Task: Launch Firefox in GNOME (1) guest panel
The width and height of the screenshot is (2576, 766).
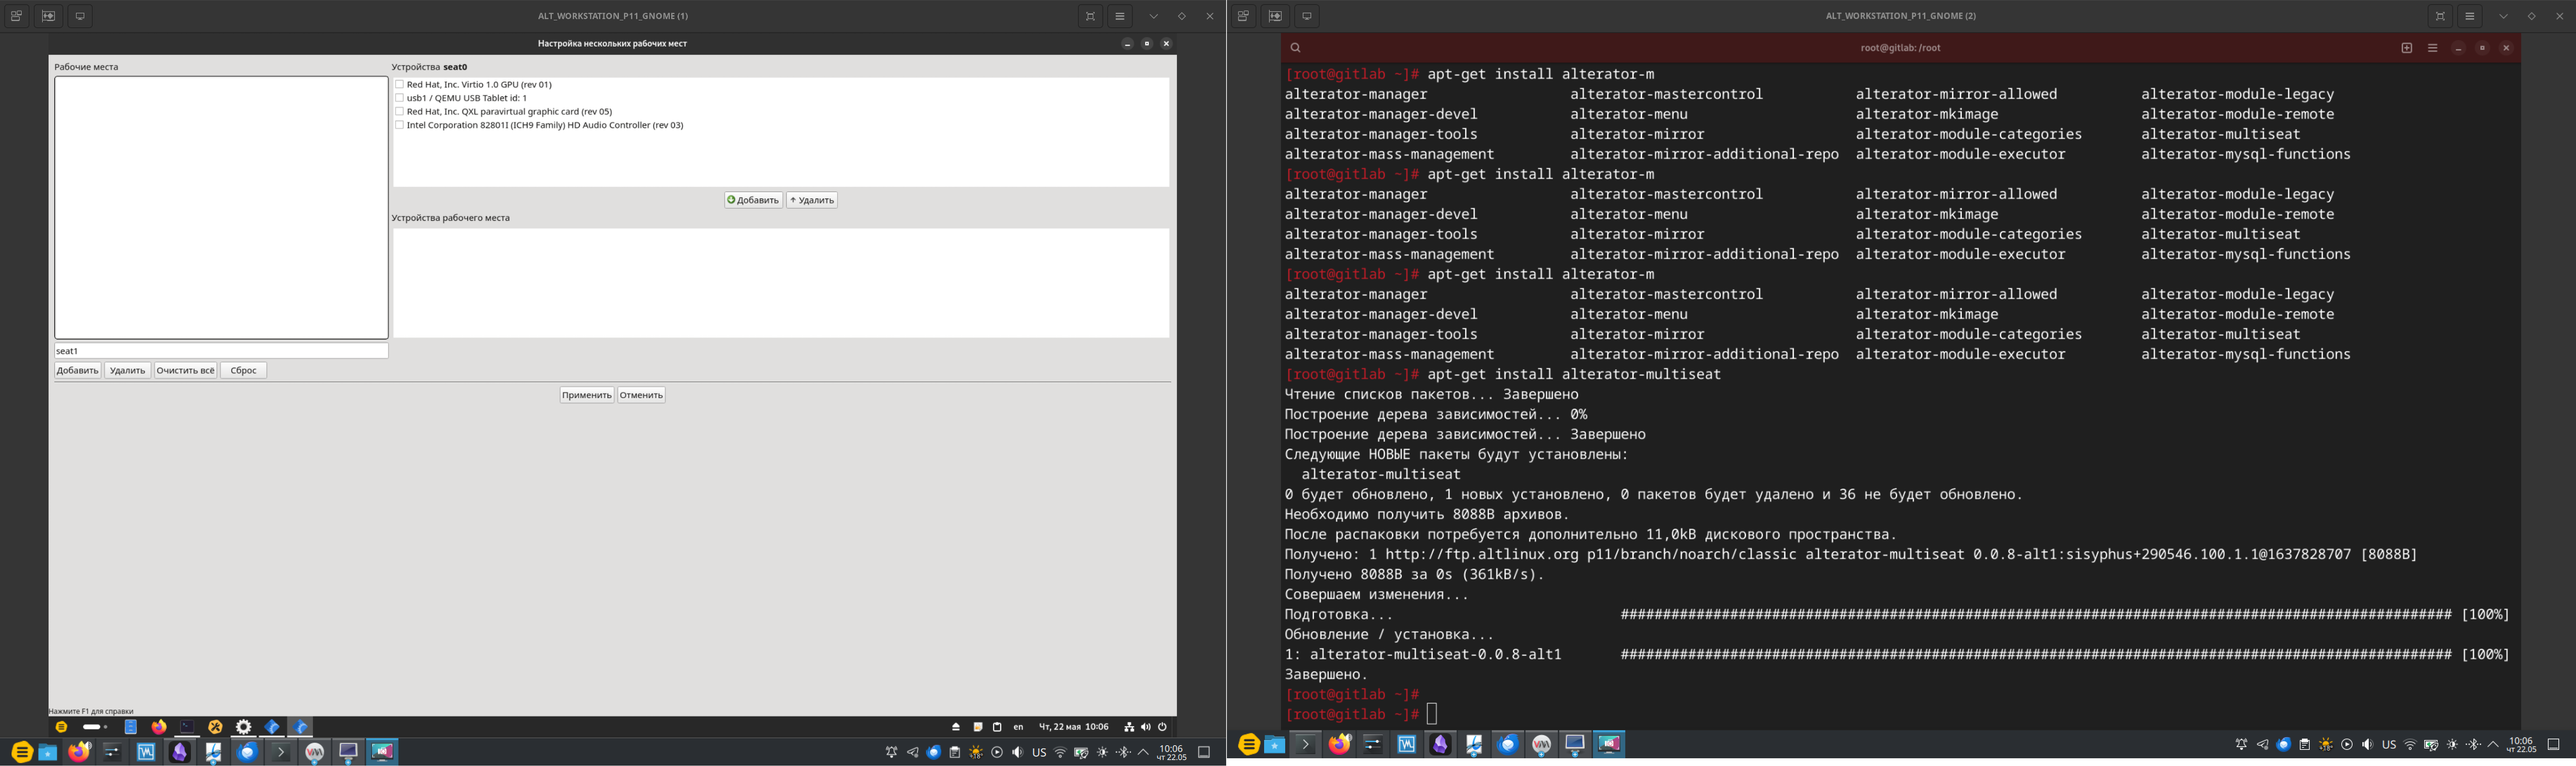Action: [x=159, y=727]
